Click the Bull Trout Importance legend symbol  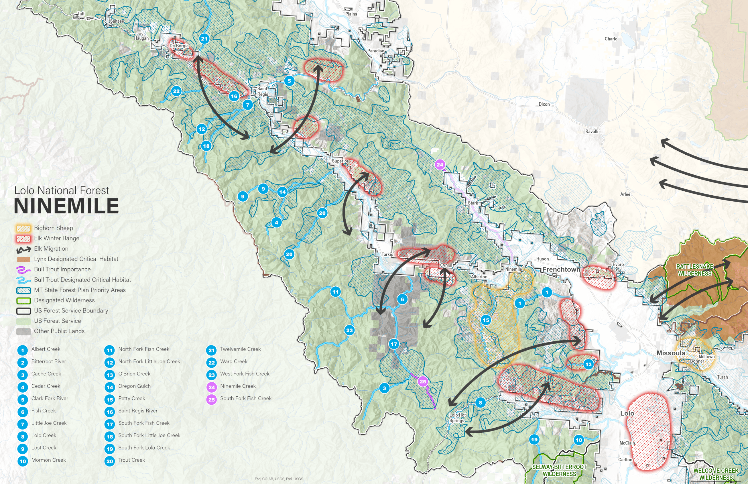click(23, 270)
